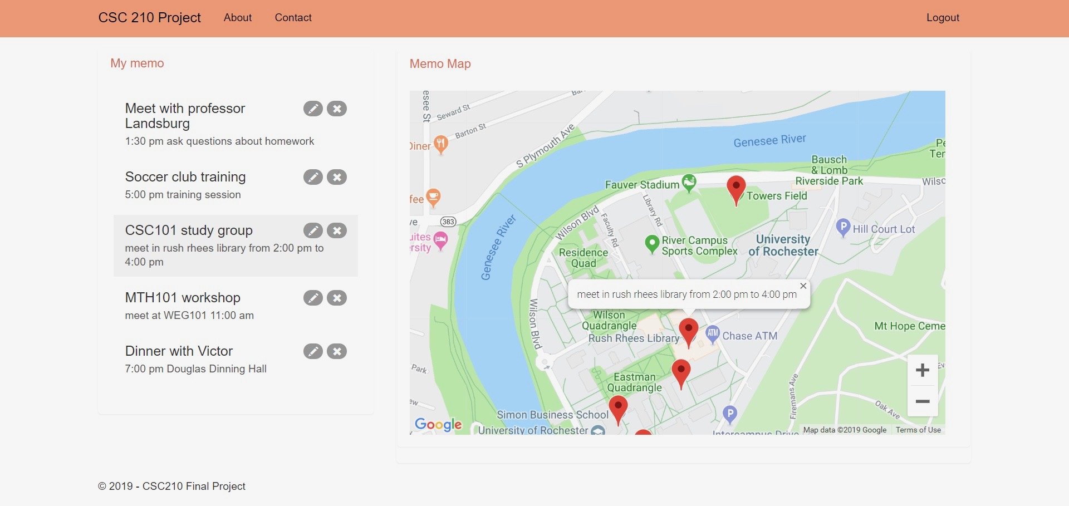
Task: Delete the Soccer club training memo
Action: [337, 177]
